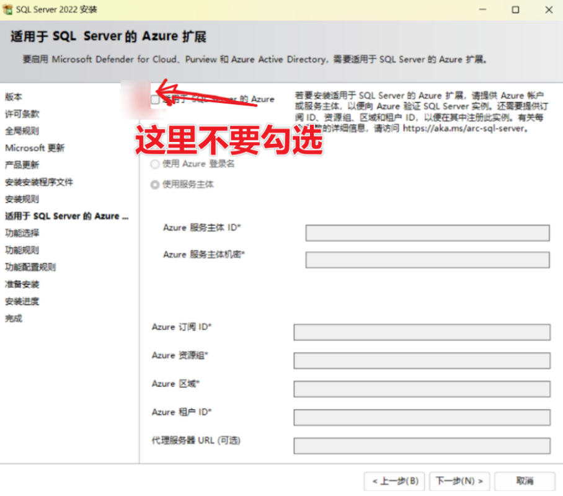Focus the Azure 区域 input field

tap(422, 389)
